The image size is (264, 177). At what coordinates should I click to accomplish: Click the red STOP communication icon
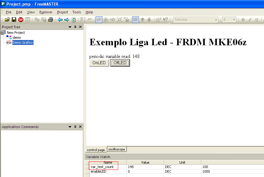(21, 20)
